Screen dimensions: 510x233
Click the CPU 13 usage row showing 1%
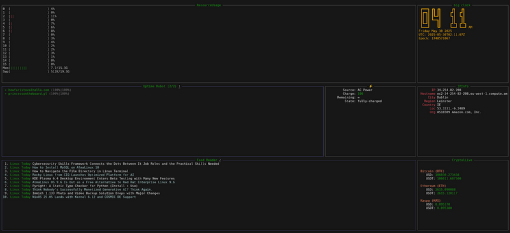[29, 57]
